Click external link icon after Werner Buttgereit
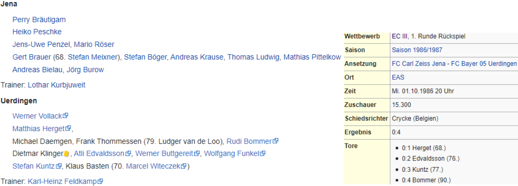 [x=197, y=153]
